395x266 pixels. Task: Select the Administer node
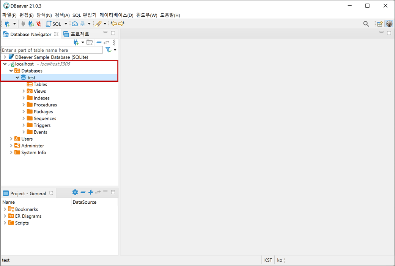29,146
